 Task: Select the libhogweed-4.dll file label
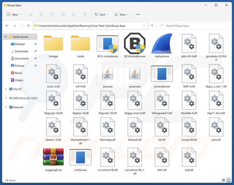[x=162, y=113]
